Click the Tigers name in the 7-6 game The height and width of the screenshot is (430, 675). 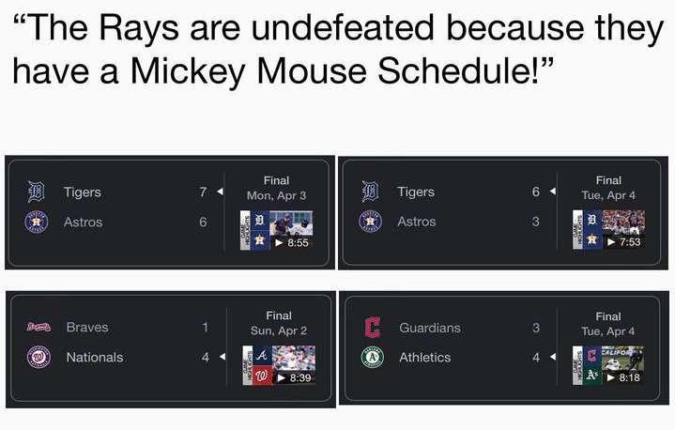tap(83, 192)
